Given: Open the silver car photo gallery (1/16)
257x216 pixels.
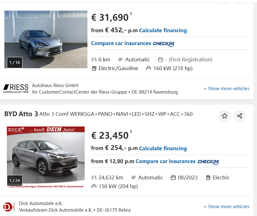Looking at the screenshot, I should pyautogui.click(x=46, y=39).
